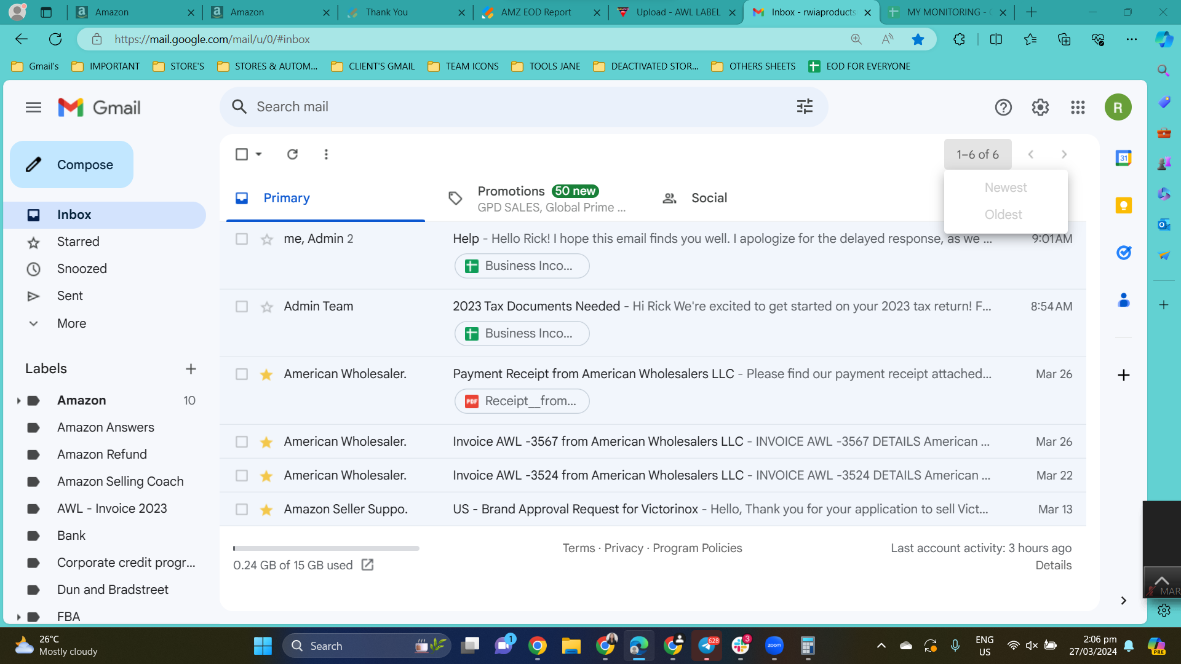This screenshot has width=1181, height=664.
Task: Select the Invoice AWL -3567 email checkbox
Action: point(242,442)
